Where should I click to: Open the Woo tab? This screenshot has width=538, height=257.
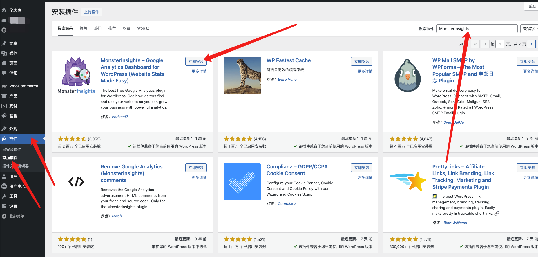click(143, 28)
